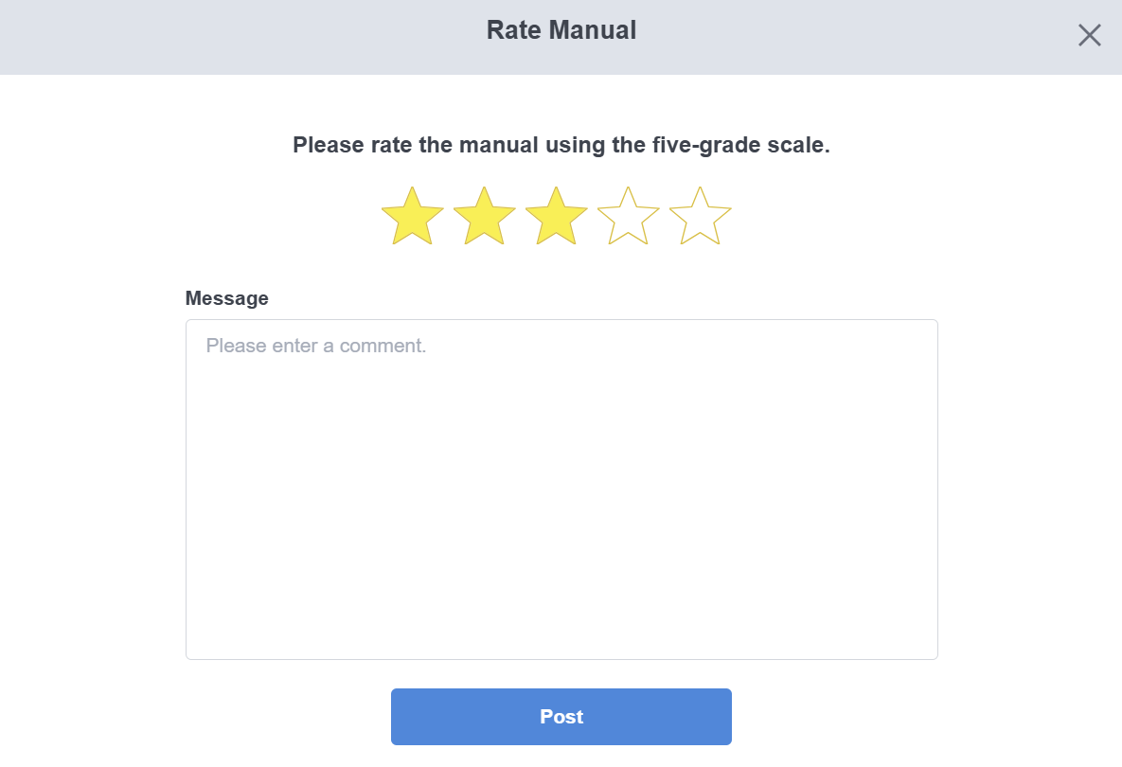Set the rating to two stars

(485, 217)
